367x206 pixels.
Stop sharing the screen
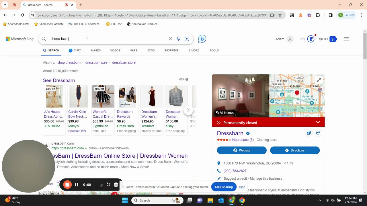(224, 187)
